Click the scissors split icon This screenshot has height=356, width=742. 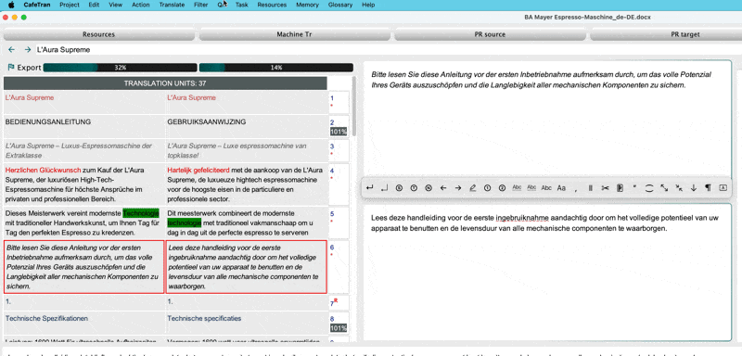coord(605,187)
